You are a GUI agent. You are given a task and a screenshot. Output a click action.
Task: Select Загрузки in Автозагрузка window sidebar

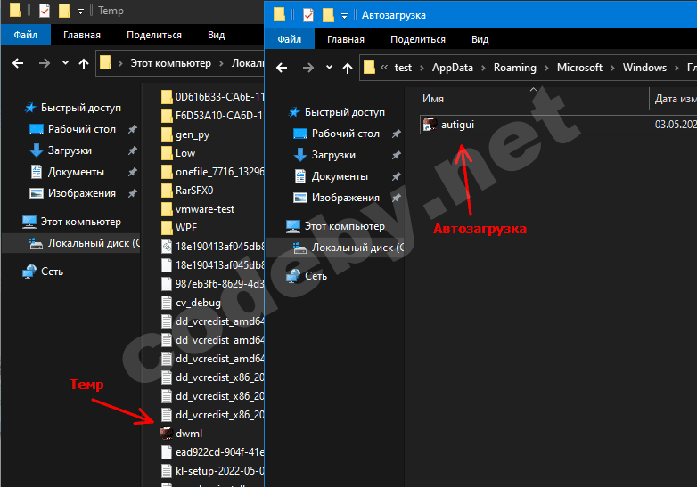click(324, 155)
